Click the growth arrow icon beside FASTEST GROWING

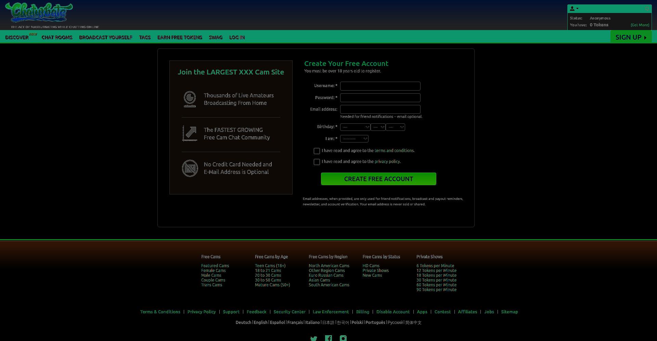tap(190, 134)
